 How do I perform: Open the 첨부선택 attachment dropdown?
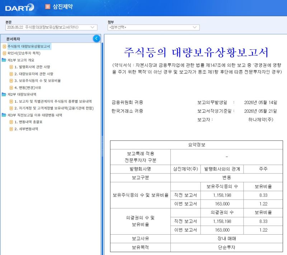(154, 28)
